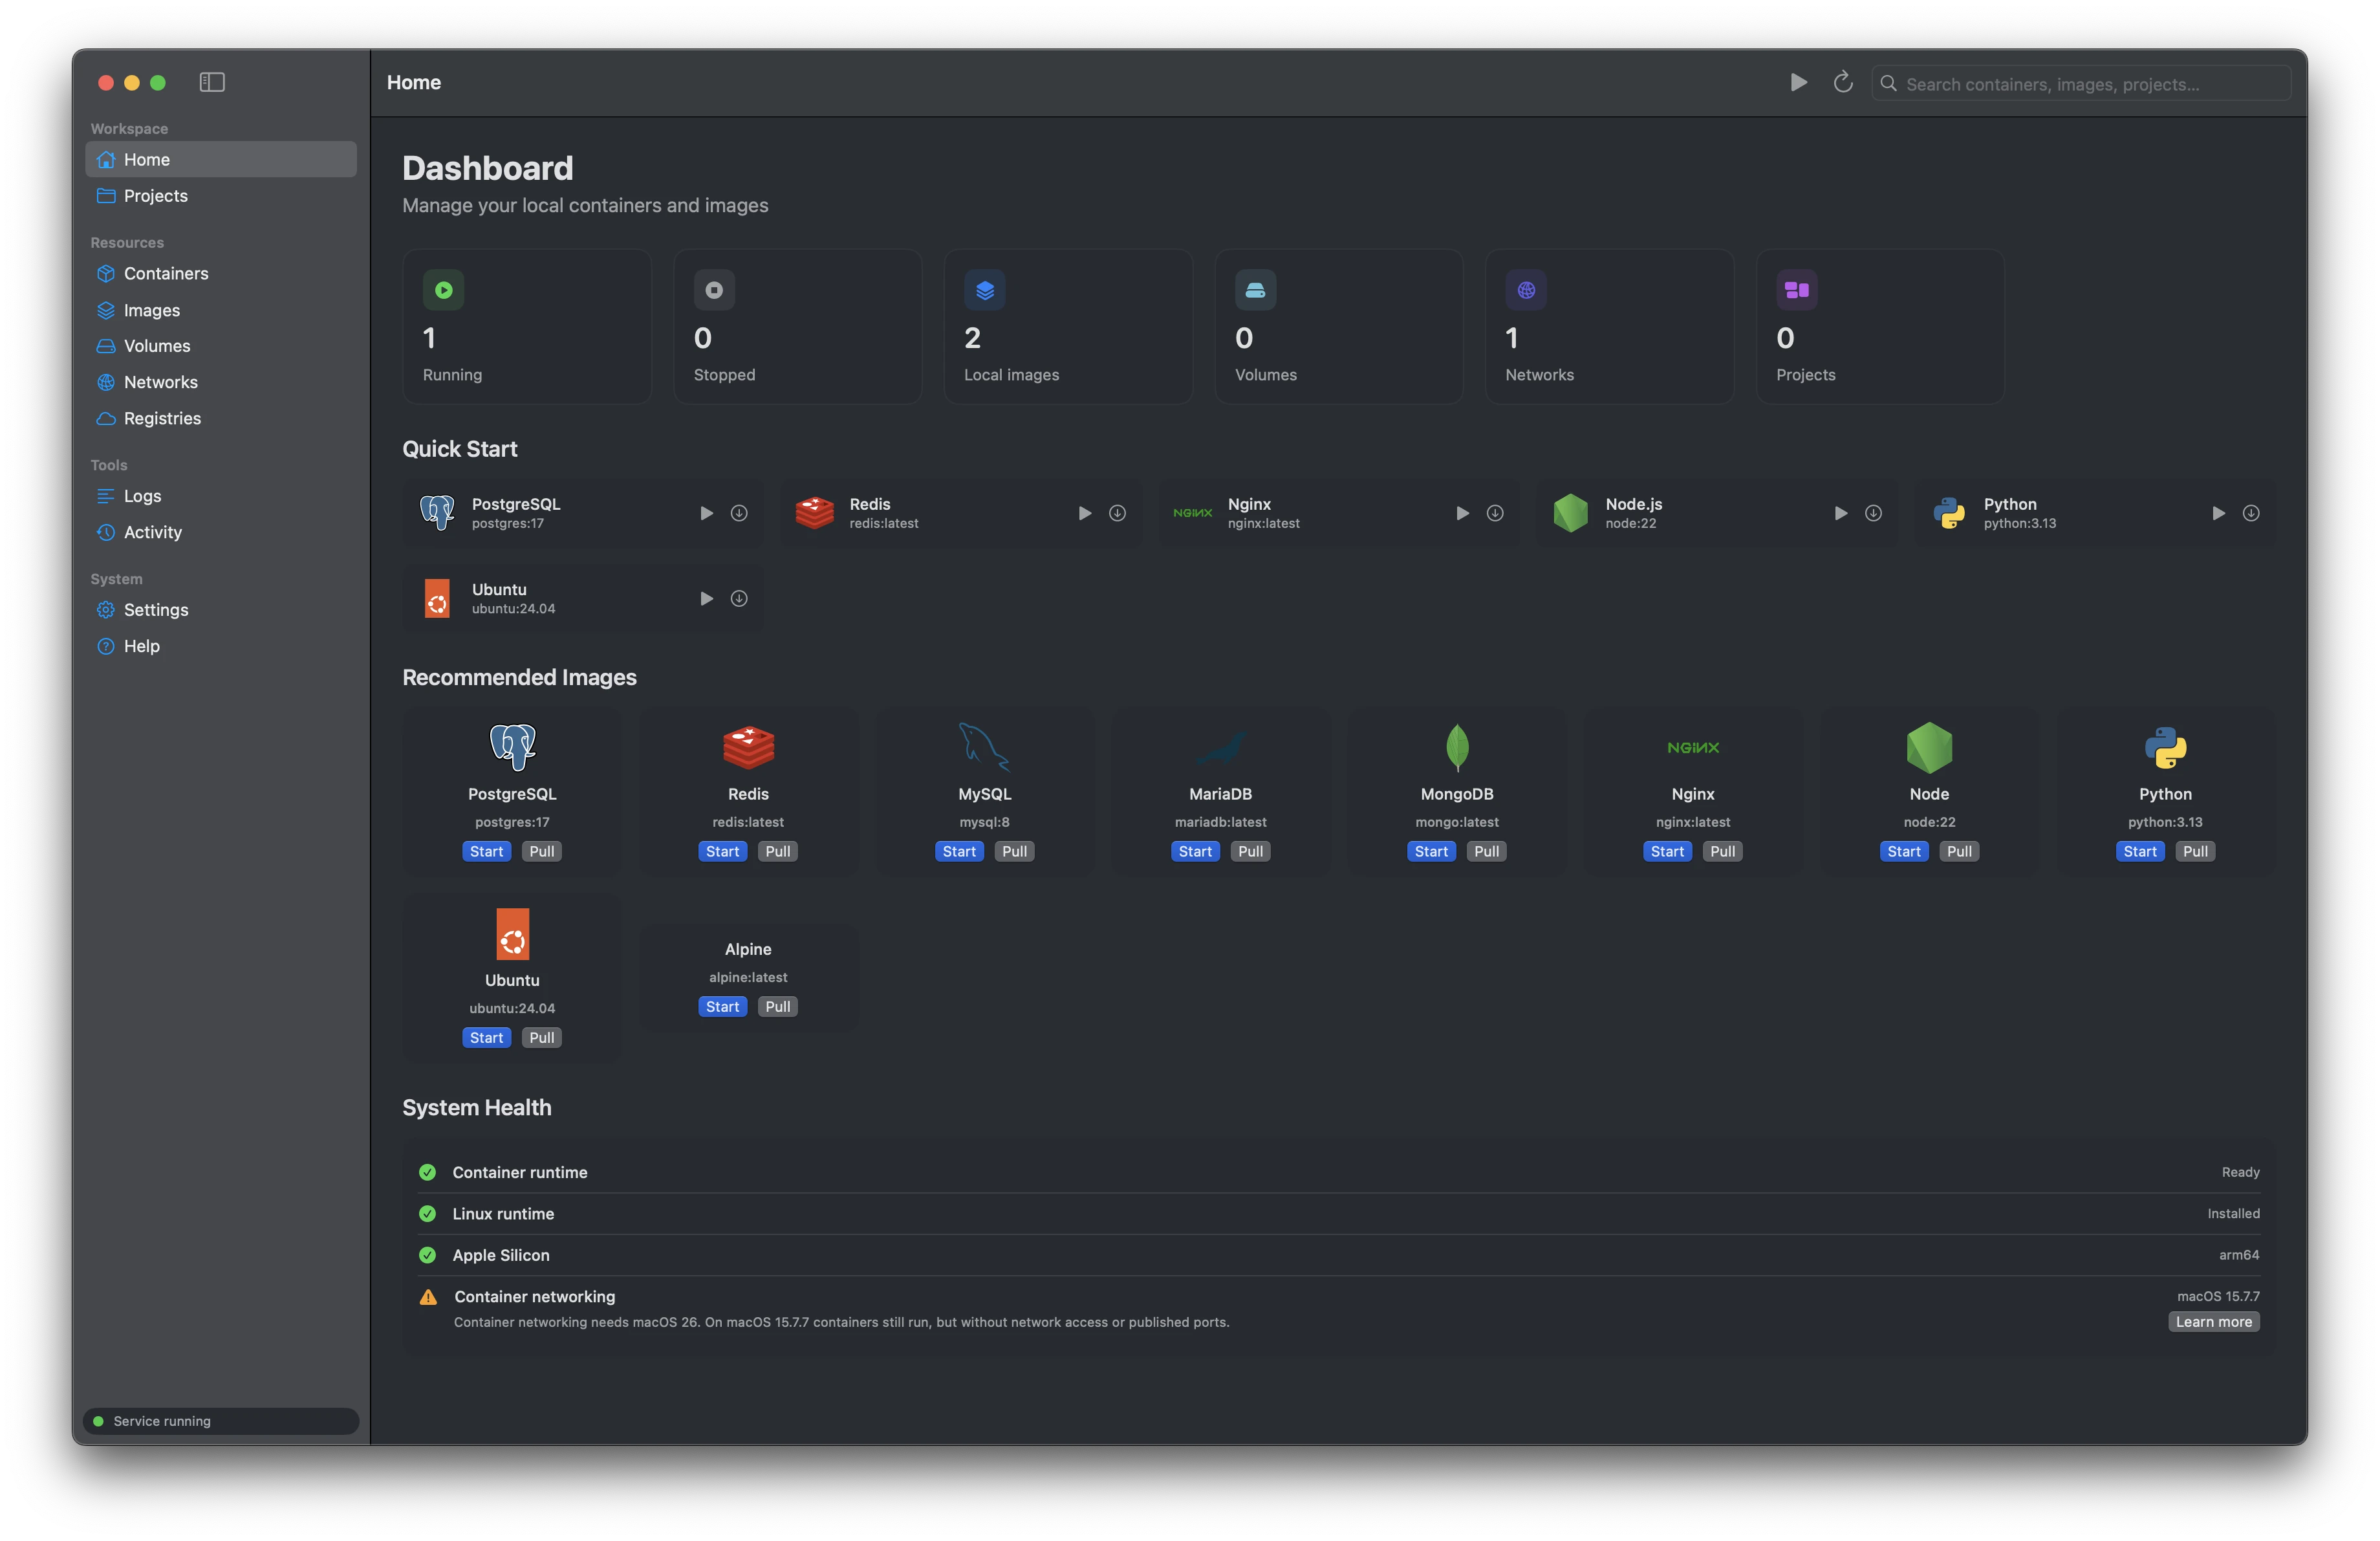Pull the Alpine image
The image size is (2380, 1541).
click(778, 1006)
